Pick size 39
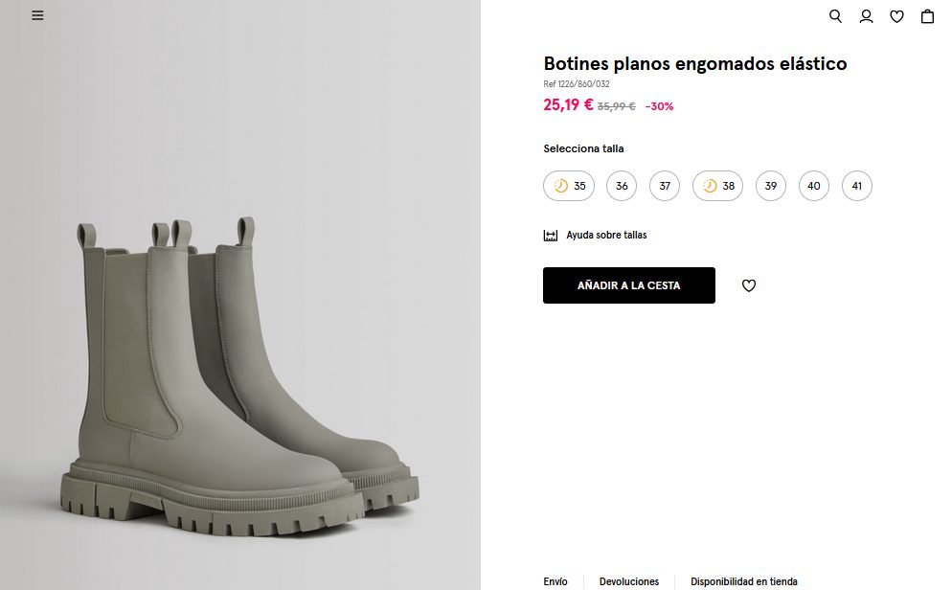 click(771, 186)
